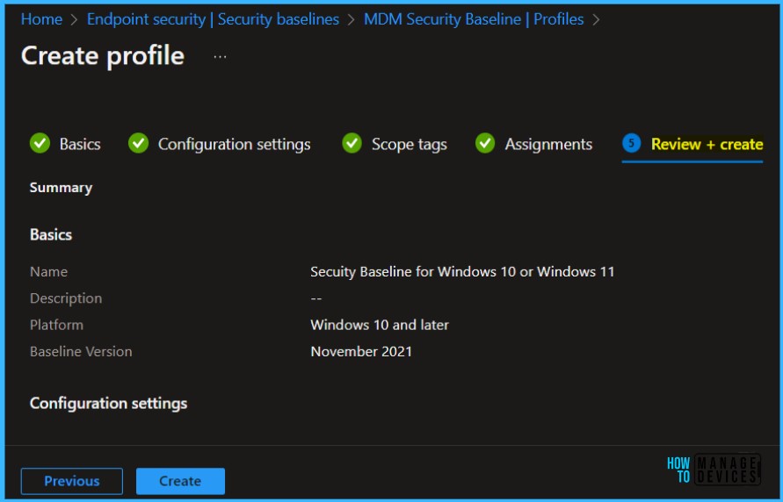This screenshot has height=502, width=783.
Task: Click the 'November 2021' baseline version value
Action: point(361,351)
